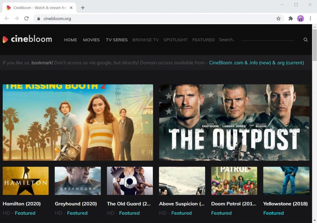This screenshot has height=223, width=317.
Task: Click the Hamilton (2020) title
Action: pos(22,204)
